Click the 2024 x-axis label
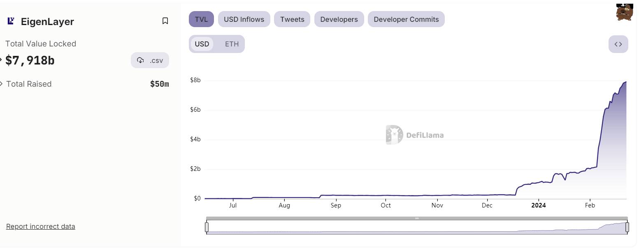This screenshot has width=639, height=251. (538, 205)
